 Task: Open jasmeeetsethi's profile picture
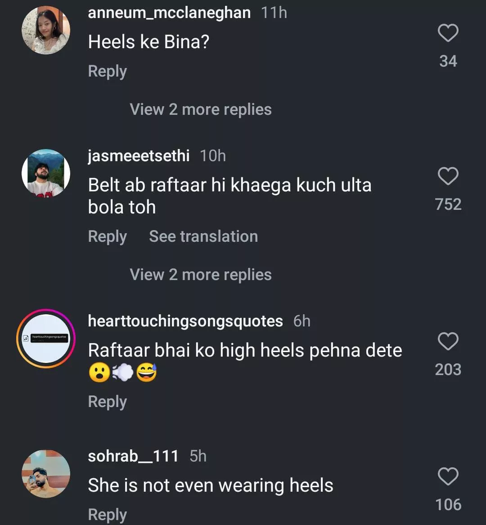tap(46, 173)
